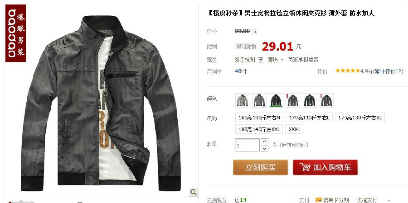Open the abcoba brand logo banner
Screen dimensions: 408x203
(x=15, y=33)
